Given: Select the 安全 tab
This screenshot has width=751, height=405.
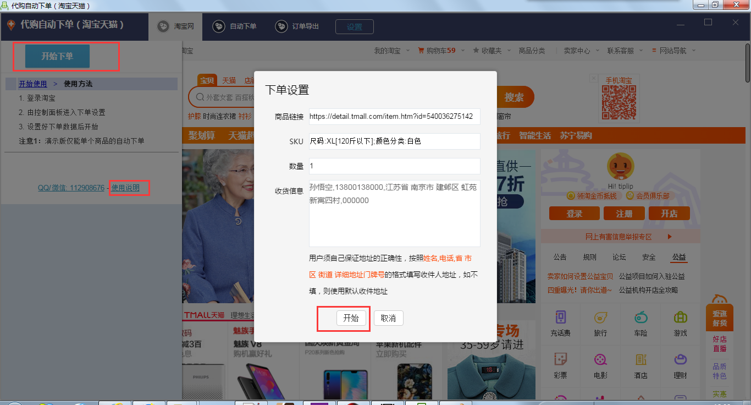Looking at the screenshot, I should point(649,257).
